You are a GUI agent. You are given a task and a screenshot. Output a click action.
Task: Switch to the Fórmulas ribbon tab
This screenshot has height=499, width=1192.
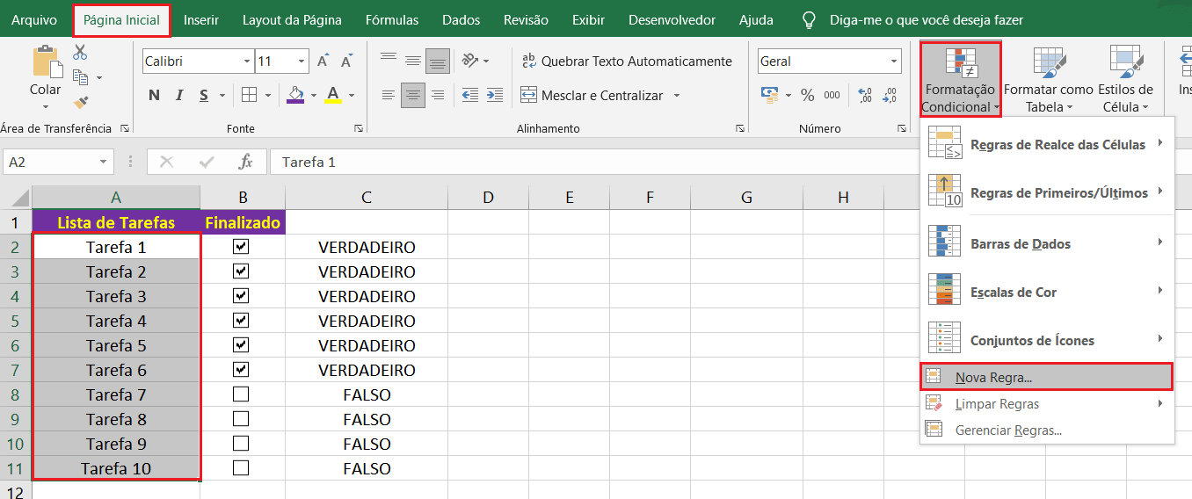[392, 19]
